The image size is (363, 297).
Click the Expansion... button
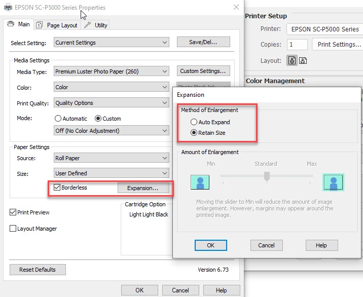(x=143, y=188)
